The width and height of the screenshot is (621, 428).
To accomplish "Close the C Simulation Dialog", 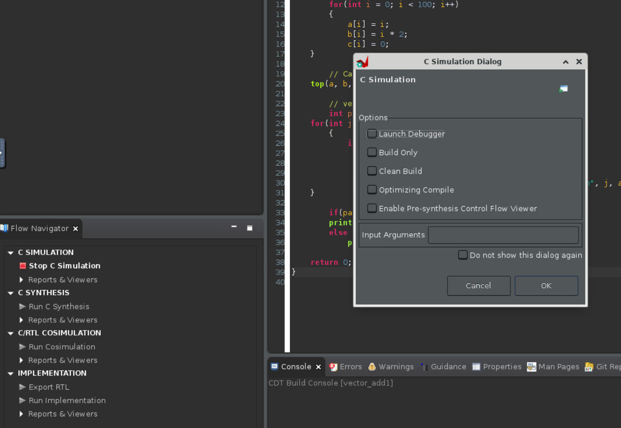I will [x=579, y=61].
